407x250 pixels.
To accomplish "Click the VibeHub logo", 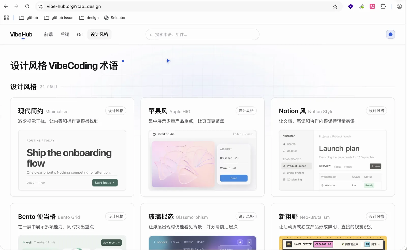I will coord(21,34).
